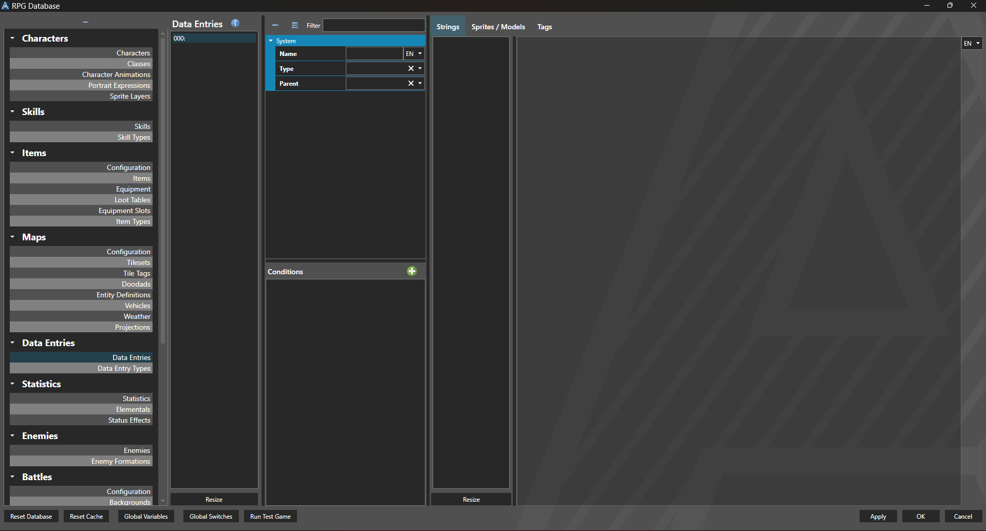Apply the database changes

(878, 516)
